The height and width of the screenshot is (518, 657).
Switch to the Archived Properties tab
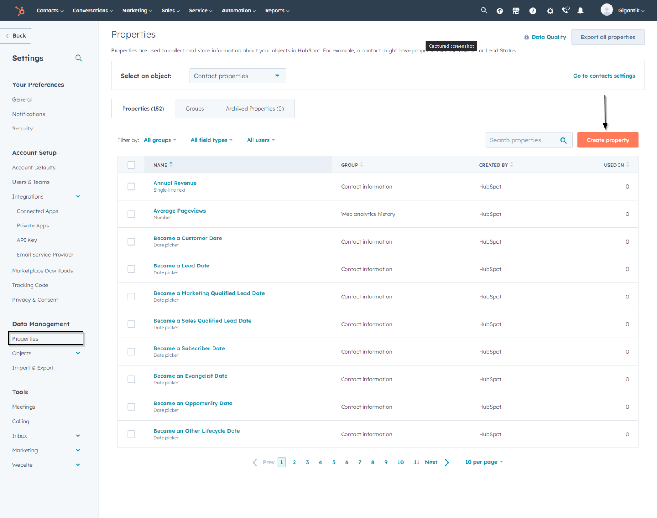(255, 109)
